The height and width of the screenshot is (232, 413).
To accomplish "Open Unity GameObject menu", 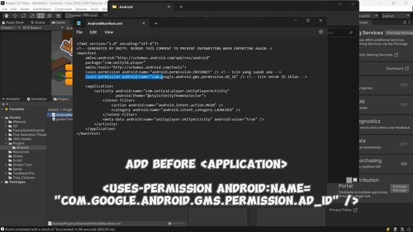I will pos(42,9).
